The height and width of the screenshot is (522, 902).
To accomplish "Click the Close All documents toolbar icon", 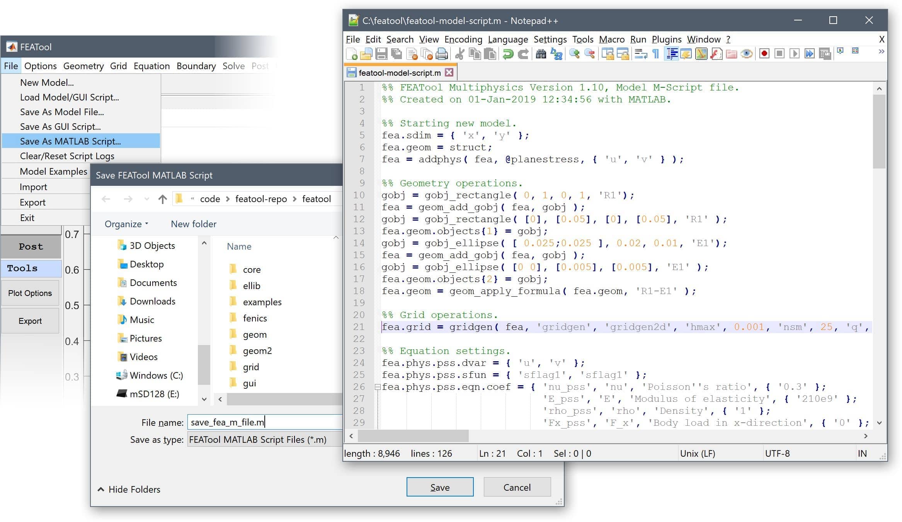I will (x=427, y=54).
